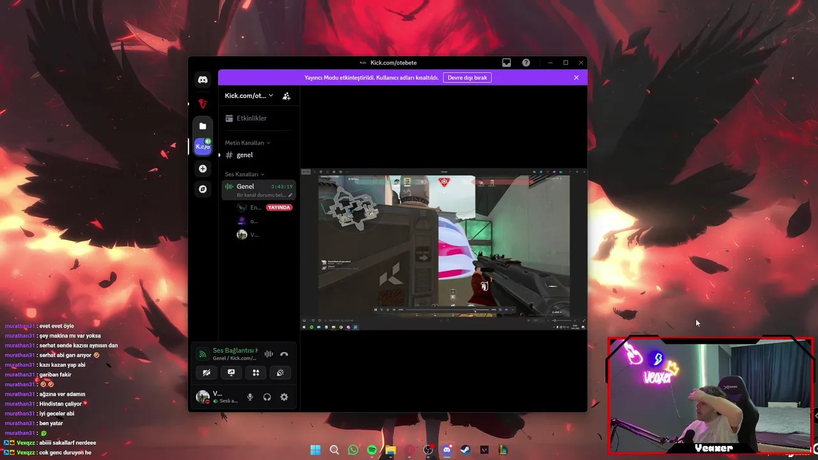Share your screen button
This screenshot has width=818, height=460.
231,372
